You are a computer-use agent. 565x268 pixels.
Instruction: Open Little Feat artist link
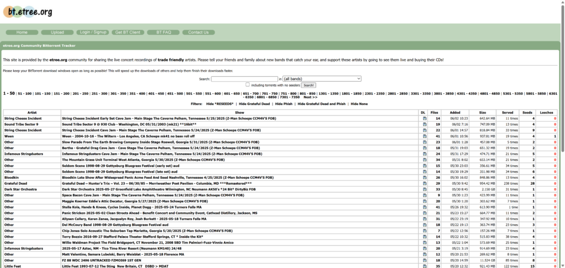coord(13,266)
